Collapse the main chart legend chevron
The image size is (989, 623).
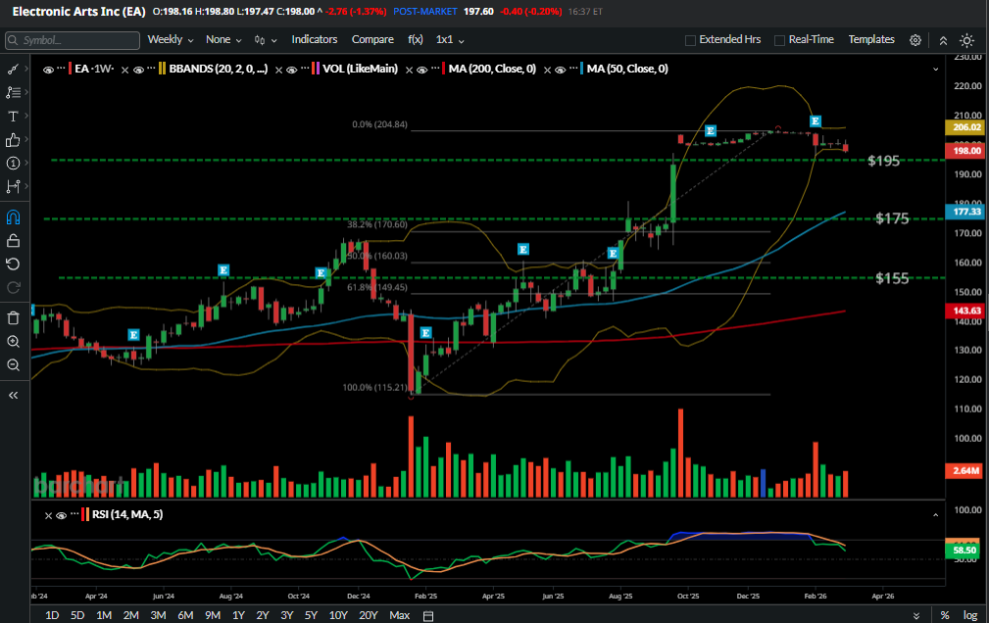[935, 70]
